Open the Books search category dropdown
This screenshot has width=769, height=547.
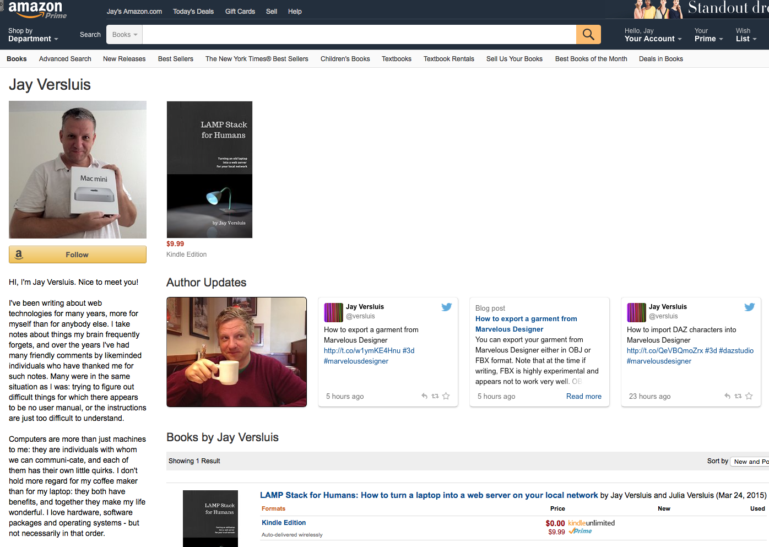pyautogui.click(x=124, y=35)
